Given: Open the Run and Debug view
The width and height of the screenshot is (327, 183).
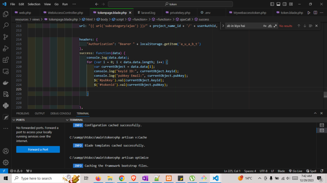Looking at the screenshot, I should click(x=6, y=48).
